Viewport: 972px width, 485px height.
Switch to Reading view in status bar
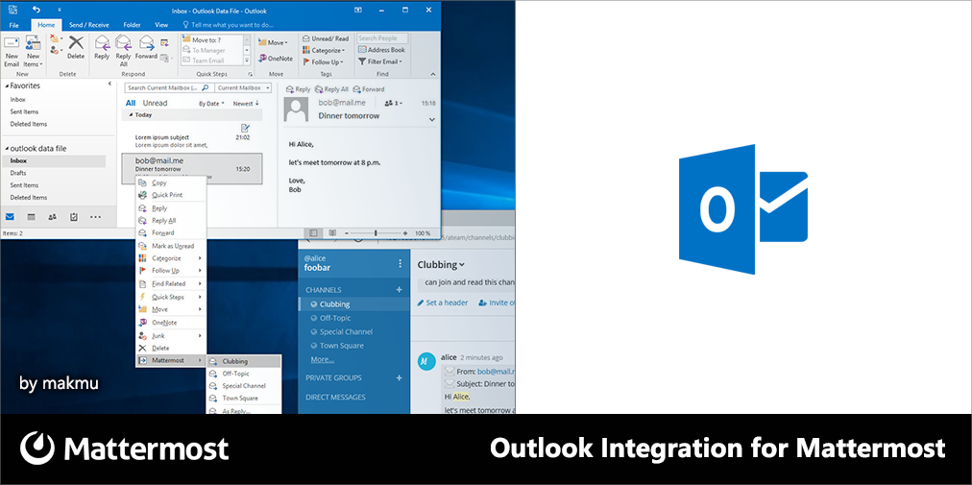point(332,233)
